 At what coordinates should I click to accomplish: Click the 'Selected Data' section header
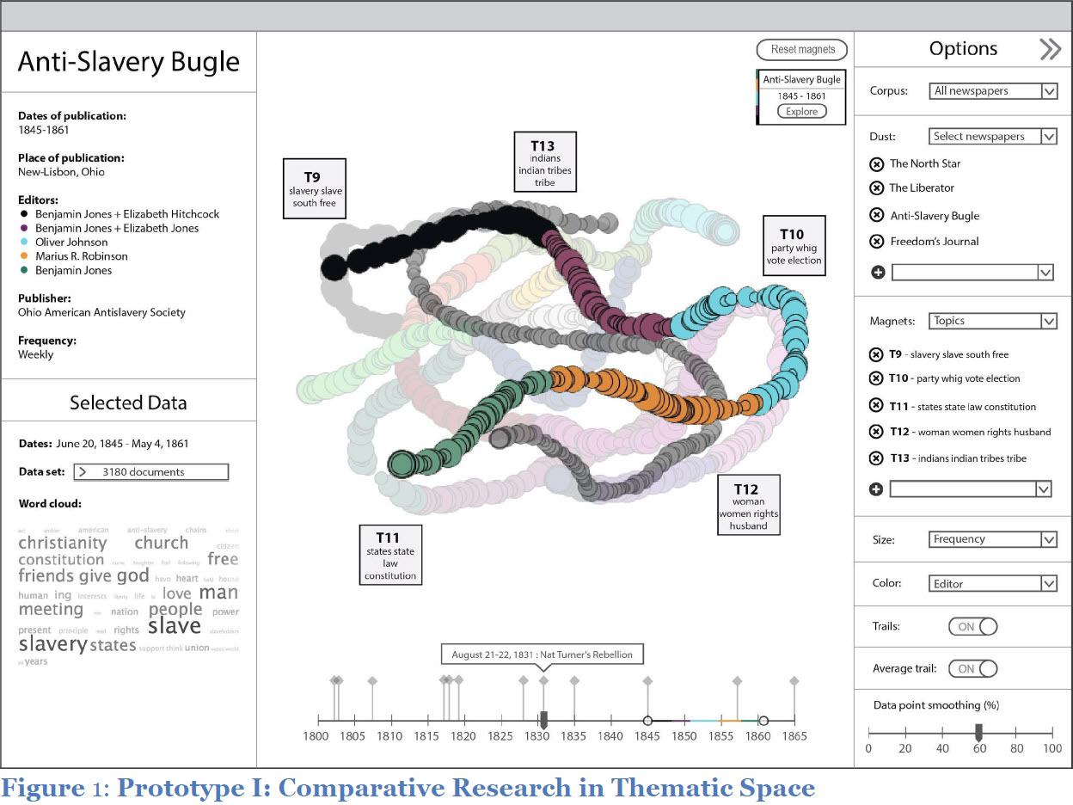(x=128, y=402)
